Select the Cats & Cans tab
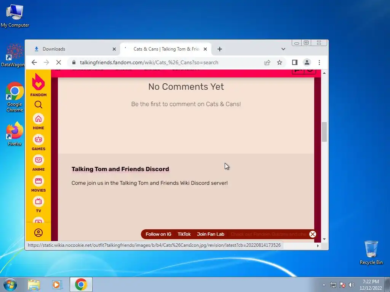 tap(166, 49)
